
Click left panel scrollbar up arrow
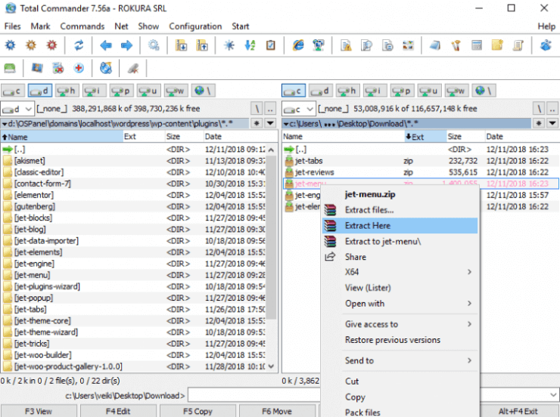[x=271, y=150]
